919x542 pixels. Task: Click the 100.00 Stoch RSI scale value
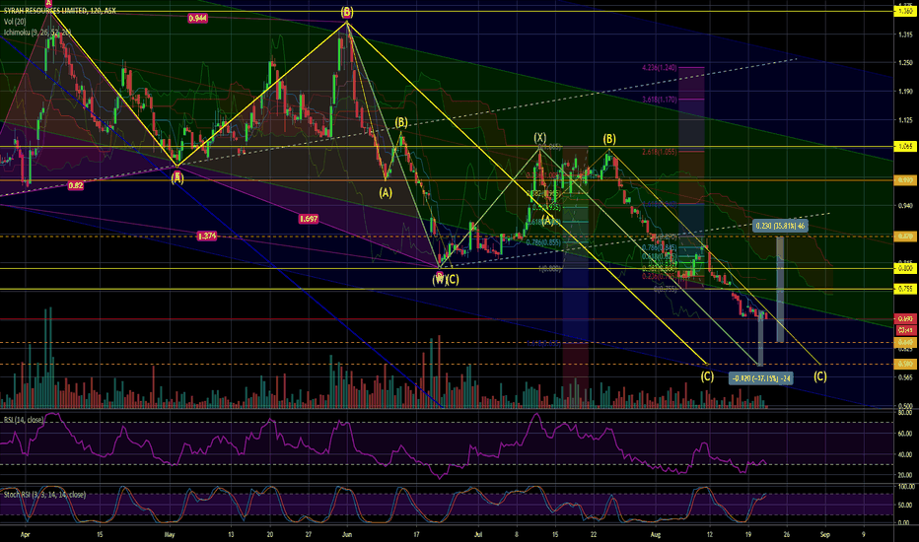click(905, 487)
